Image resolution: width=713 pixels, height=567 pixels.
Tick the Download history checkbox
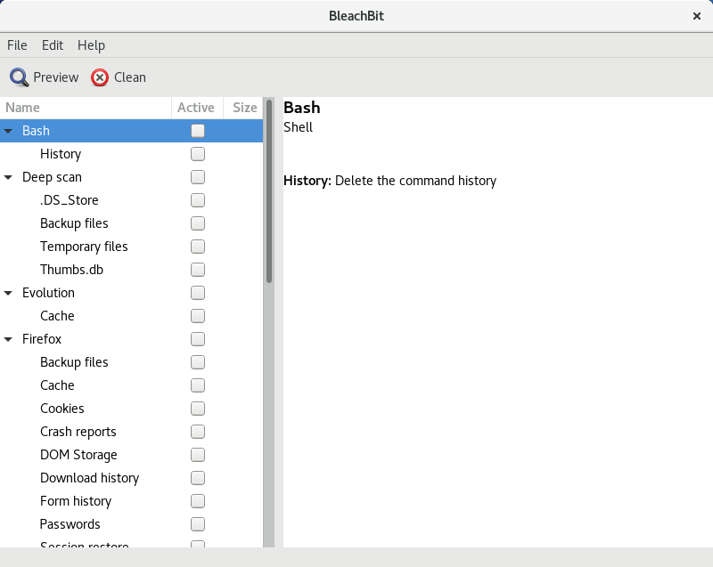click(x=198, y=478)
